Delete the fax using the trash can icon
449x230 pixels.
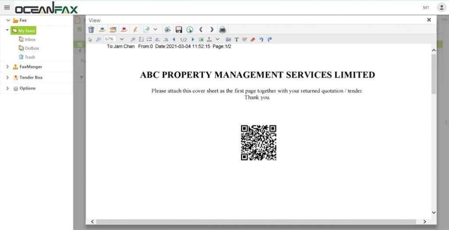tap(91, 29)
